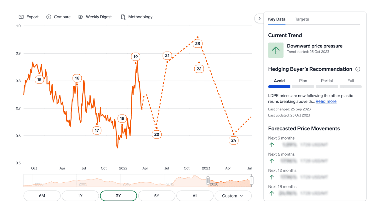Grab the left range slider handle
The image size is (378, 211).
coord(208,180)
